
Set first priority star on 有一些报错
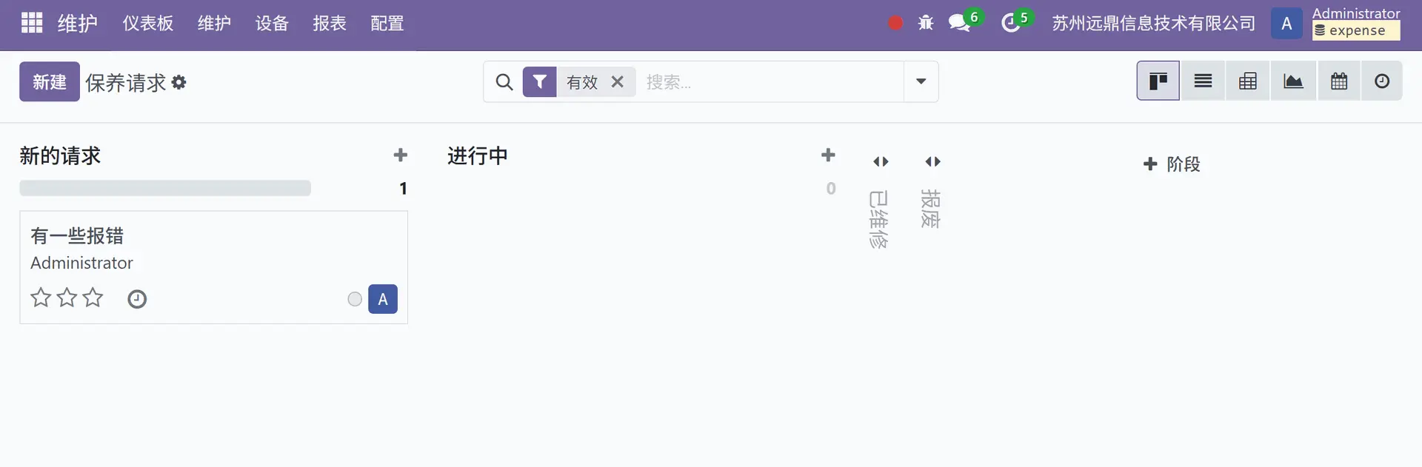[41, 298]
